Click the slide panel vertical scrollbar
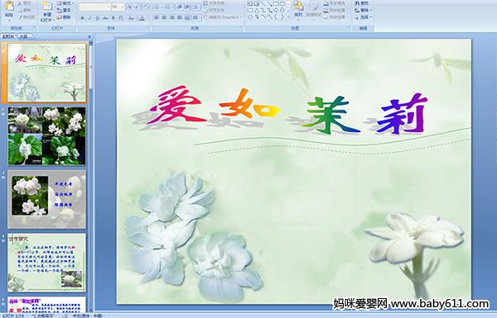The image size is (497, 318). point(91,175)
